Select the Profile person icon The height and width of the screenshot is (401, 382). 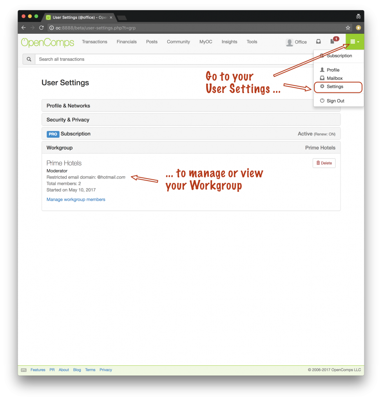[322, 70]
